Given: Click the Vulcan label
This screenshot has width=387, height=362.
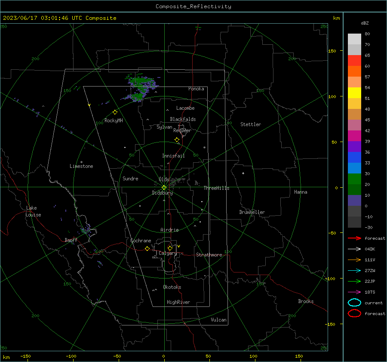Looking at the screenshot, I should point(218,320).
